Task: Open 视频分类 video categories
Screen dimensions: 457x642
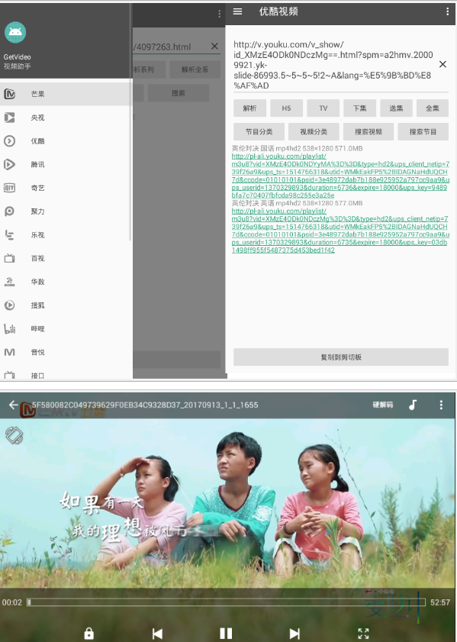Action: click(314, 132)
